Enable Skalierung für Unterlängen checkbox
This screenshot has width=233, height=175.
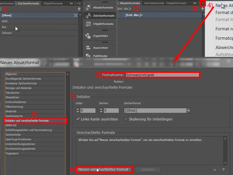126,119
